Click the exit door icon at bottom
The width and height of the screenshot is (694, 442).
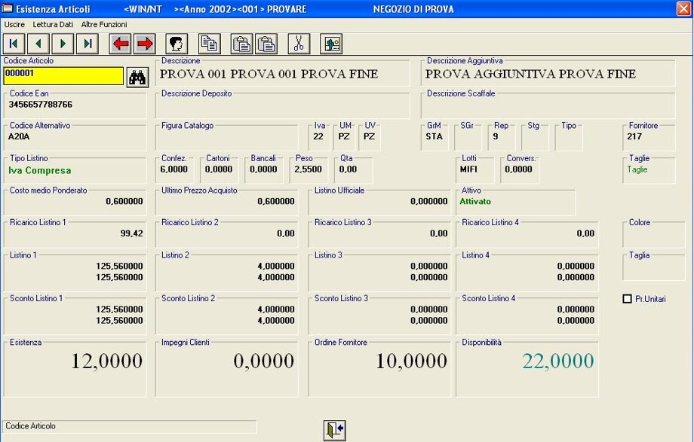334,430
